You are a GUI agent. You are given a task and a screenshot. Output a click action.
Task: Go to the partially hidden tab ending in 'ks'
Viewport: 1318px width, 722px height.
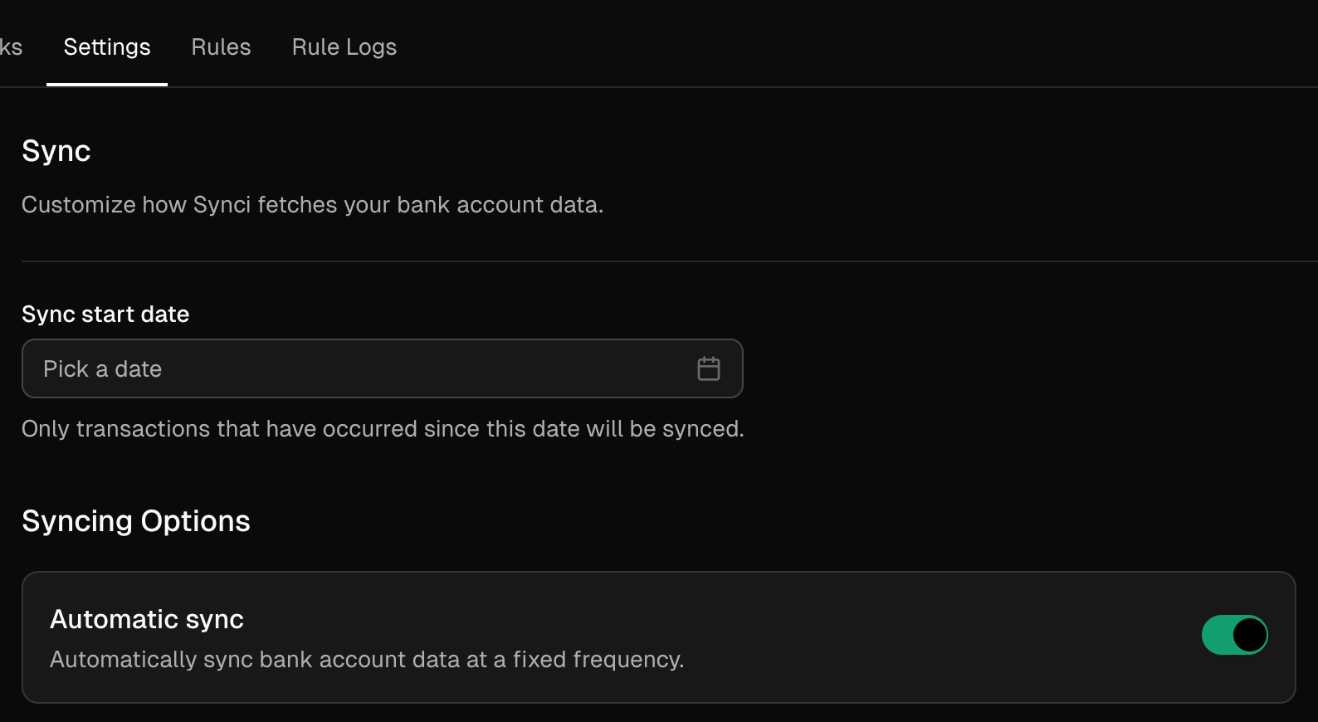[x=11, y=47]
